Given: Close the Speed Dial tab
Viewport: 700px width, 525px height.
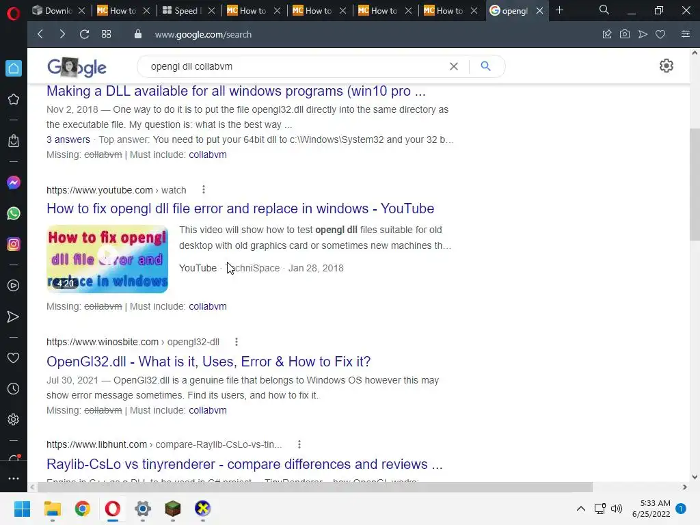Looking at the screenshot, I should [212, 11].
